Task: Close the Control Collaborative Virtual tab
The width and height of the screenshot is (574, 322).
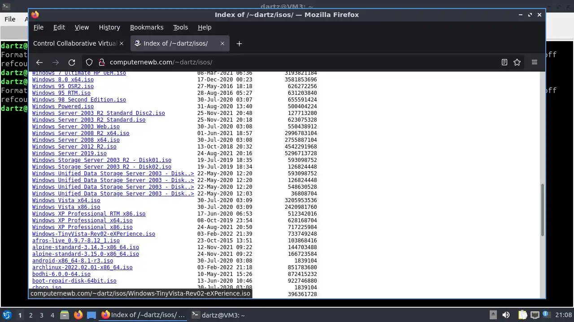Action: tap(122, 43)
